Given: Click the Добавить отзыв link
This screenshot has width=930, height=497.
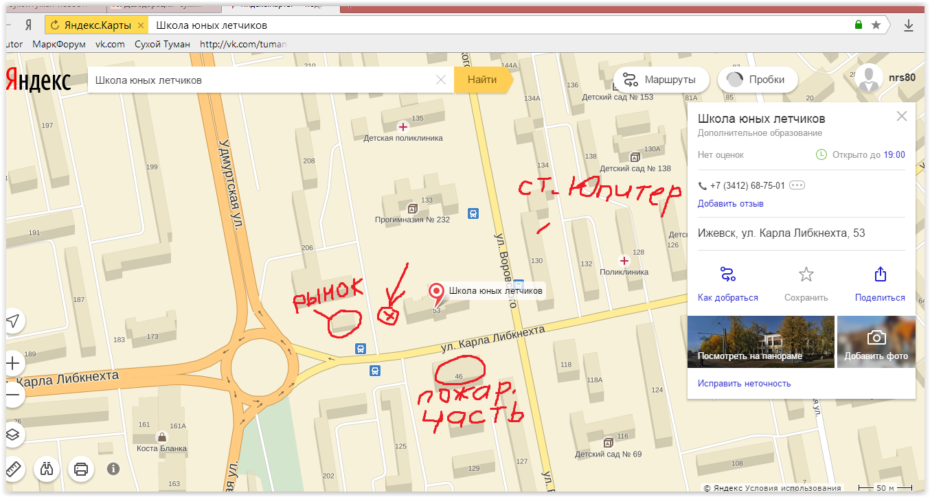Looking at the screenshot, I should (x=730, y=203).
